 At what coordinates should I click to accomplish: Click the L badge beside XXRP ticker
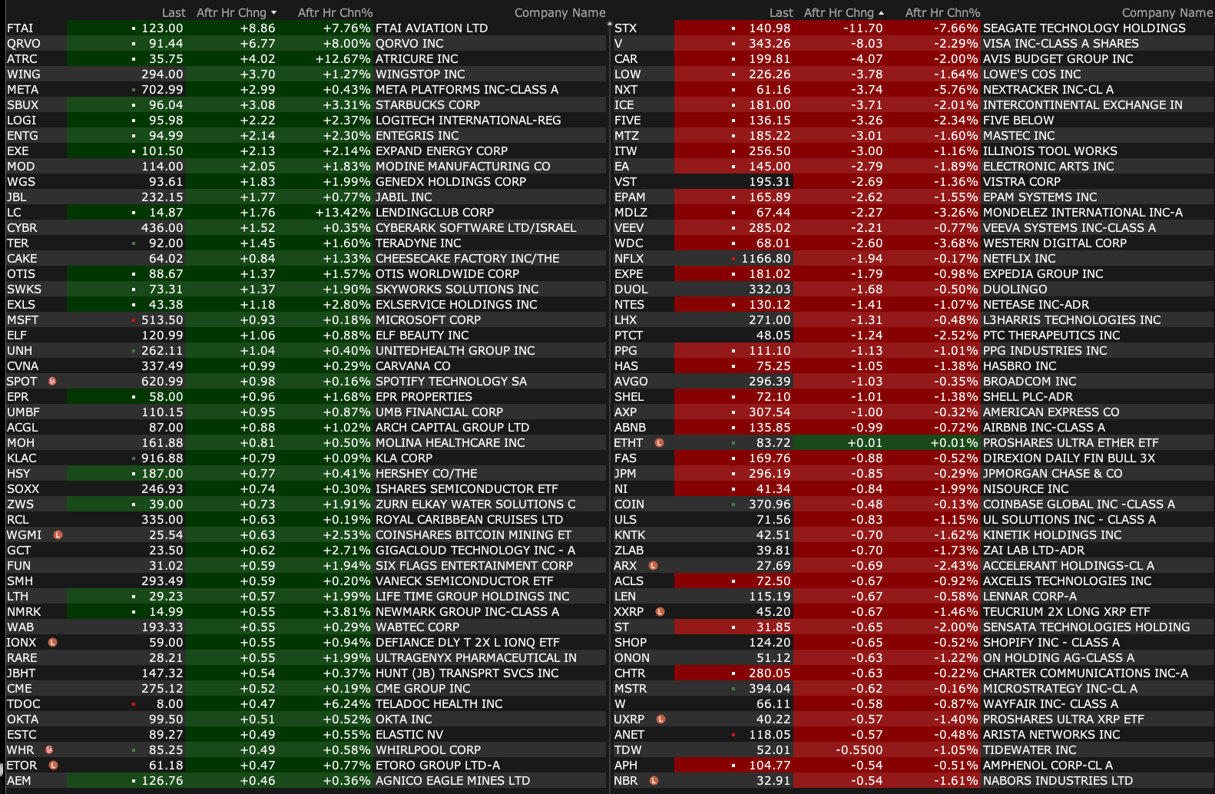(660, 611)
